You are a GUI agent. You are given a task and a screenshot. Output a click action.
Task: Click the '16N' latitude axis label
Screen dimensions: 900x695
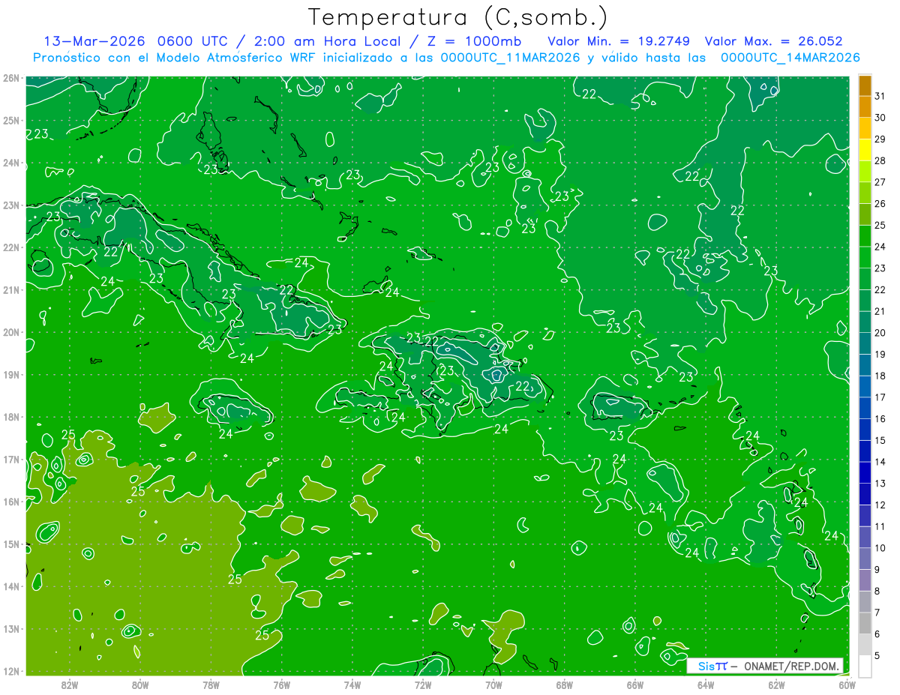(10, 502)
